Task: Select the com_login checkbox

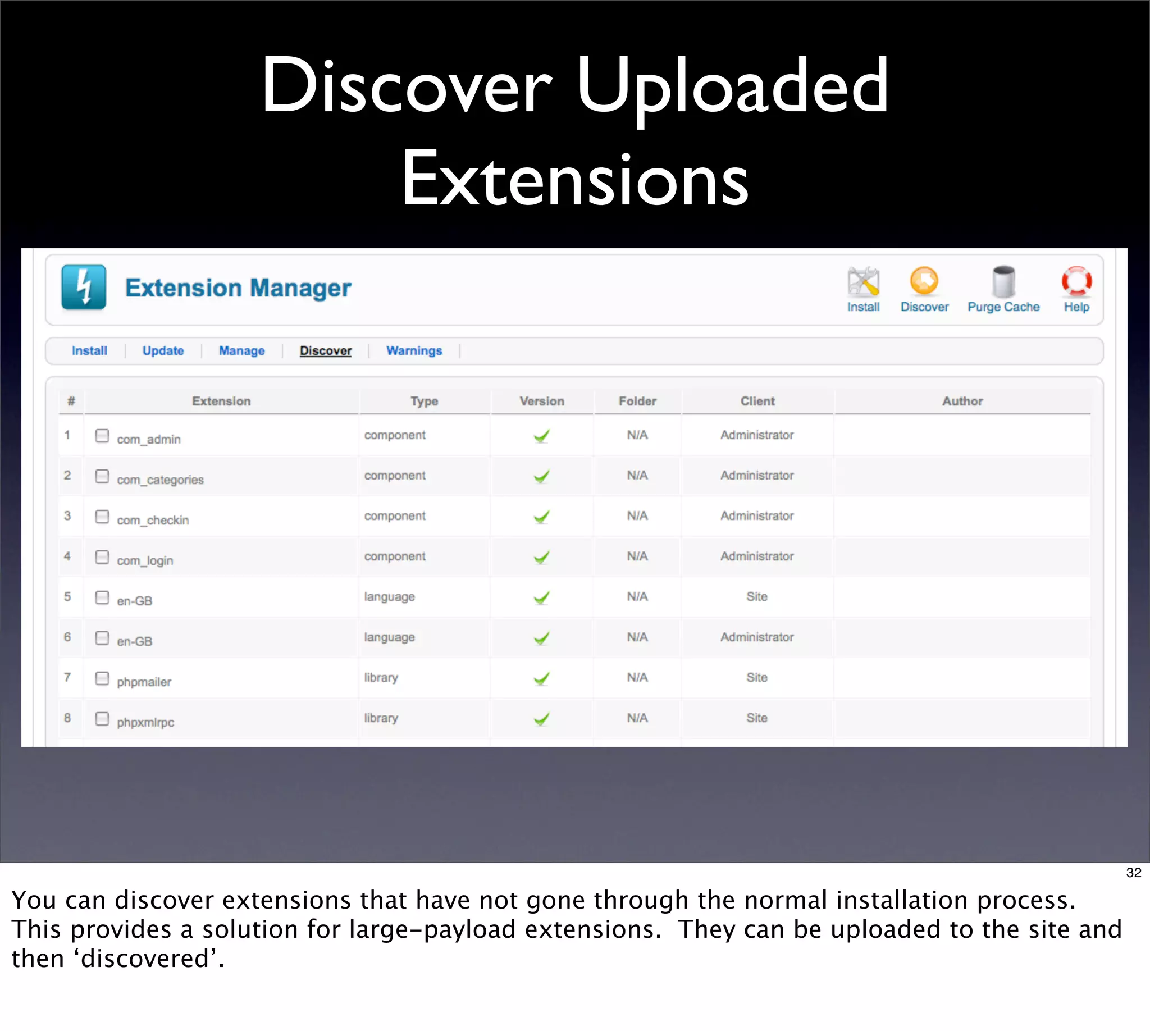Action: 102,557
